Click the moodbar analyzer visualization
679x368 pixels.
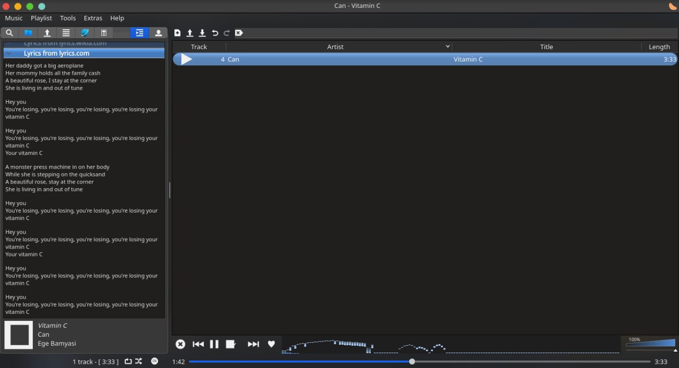(x=450, y=345)
